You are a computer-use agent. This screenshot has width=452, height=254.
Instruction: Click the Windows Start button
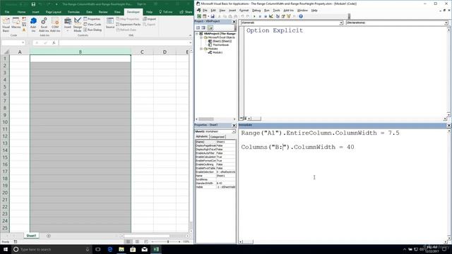[x=6, y=249]
